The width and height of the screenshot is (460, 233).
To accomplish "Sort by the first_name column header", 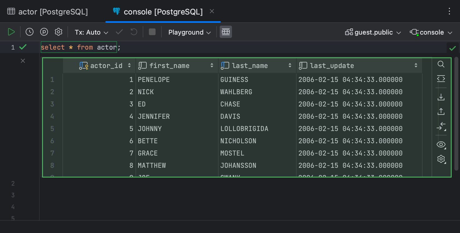I will coord(170,66).
